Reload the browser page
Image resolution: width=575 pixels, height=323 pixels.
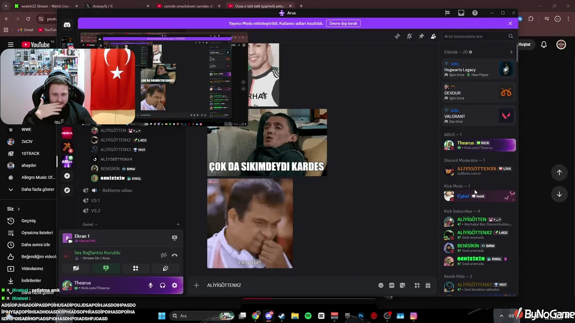28,19
